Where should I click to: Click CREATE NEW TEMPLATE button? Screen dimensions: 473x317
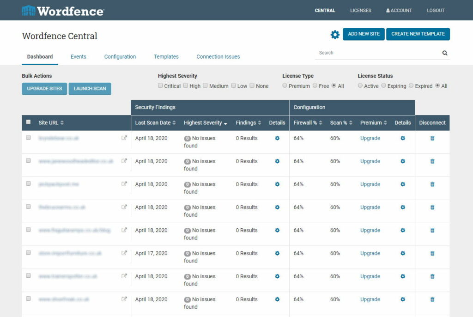[418, 34]
